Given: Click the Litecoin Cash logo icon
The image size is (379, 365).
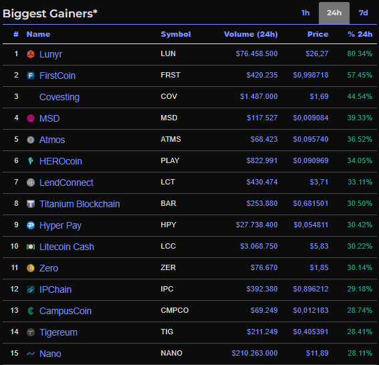Looking at the screenshot, I should tap(31, 247).
